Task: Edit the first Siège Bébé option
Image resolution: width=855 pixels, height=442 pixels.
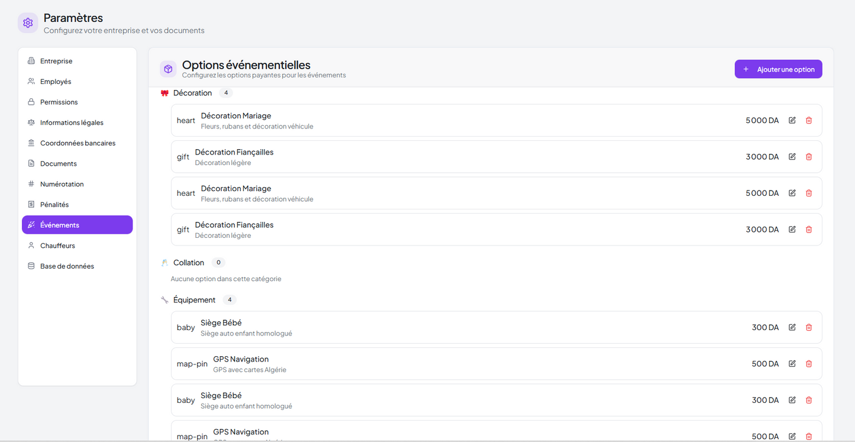Action: tap(792, 328)
